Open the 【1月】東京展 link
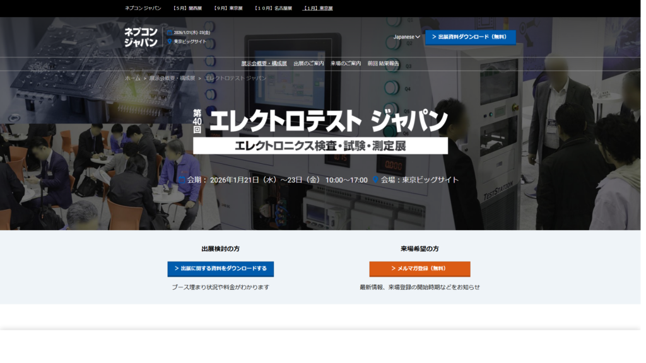Image resolution: width=646 pixels, height=363 pixels. click(318, 8)
